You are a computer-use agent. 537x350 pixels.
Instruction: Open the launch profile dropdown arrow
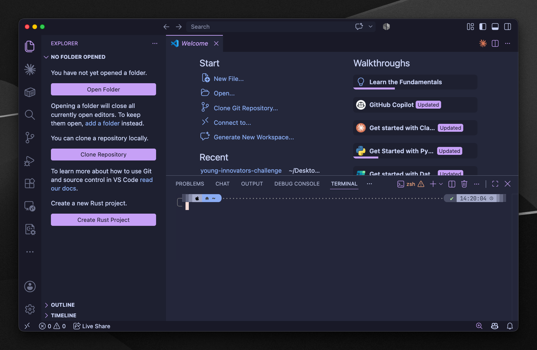tap(441, 184)
